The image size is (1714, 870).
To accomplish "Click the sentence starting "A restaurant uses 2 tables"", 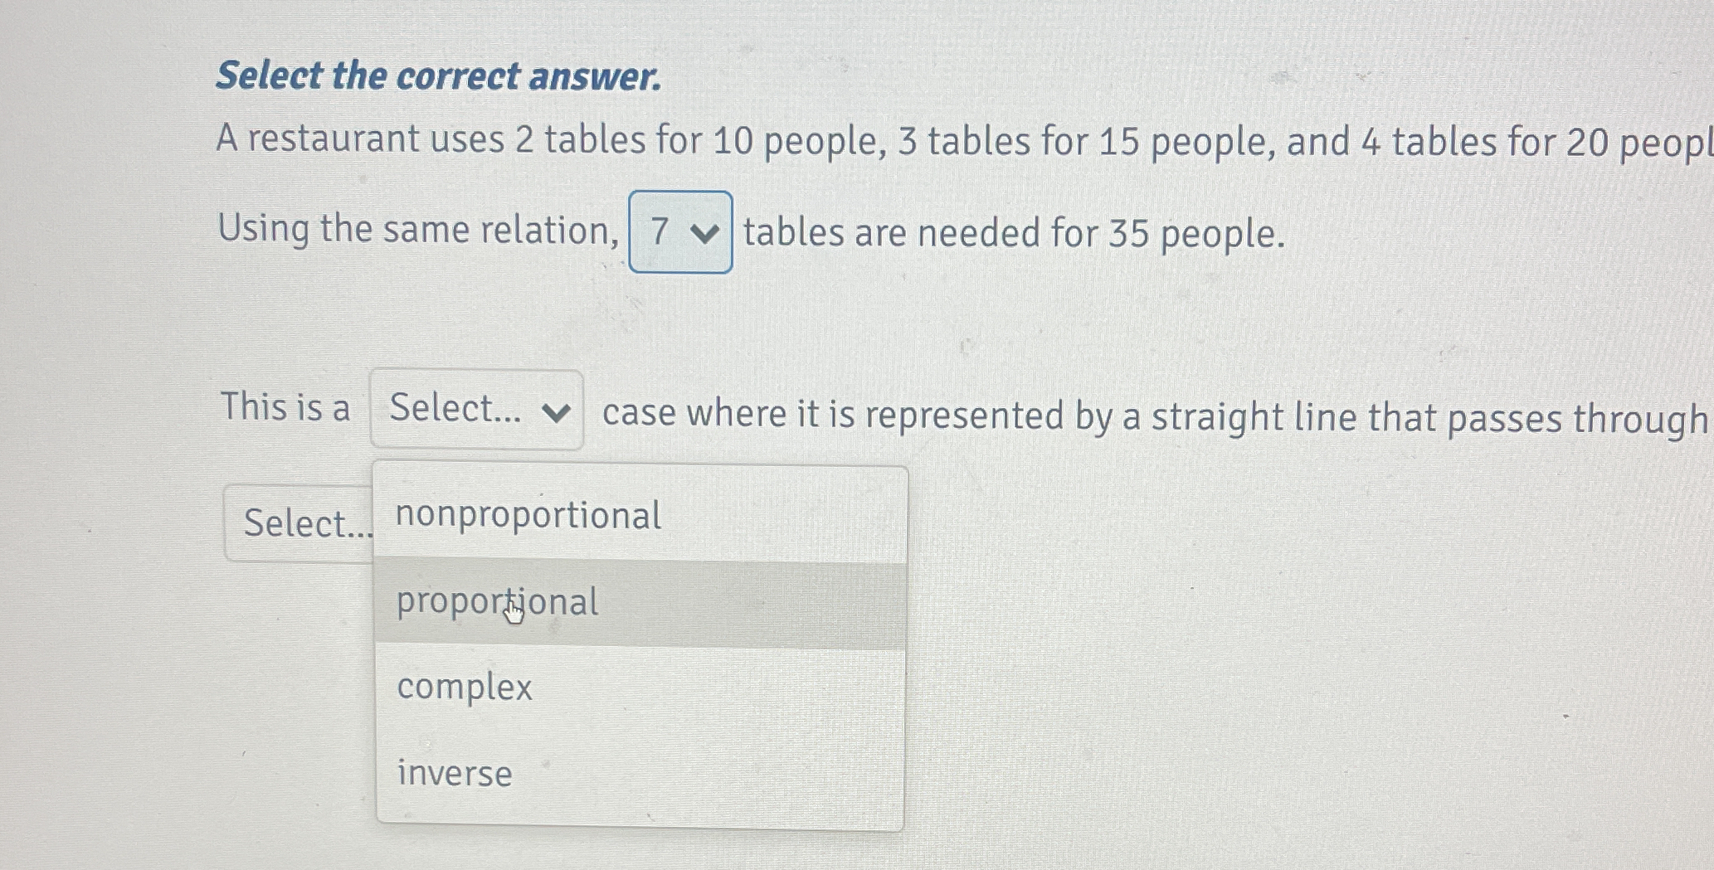I will tap(964, 141).
